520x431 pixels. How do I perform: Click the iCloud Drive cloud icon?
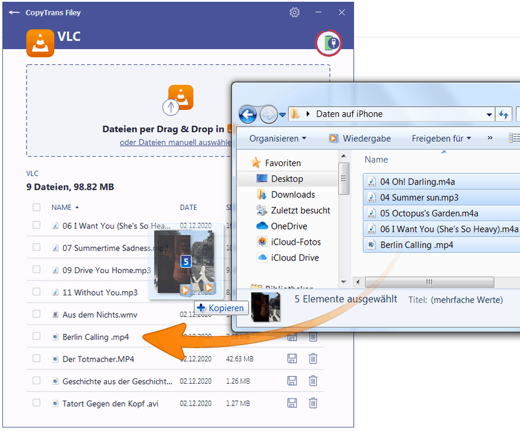(262, 257)
